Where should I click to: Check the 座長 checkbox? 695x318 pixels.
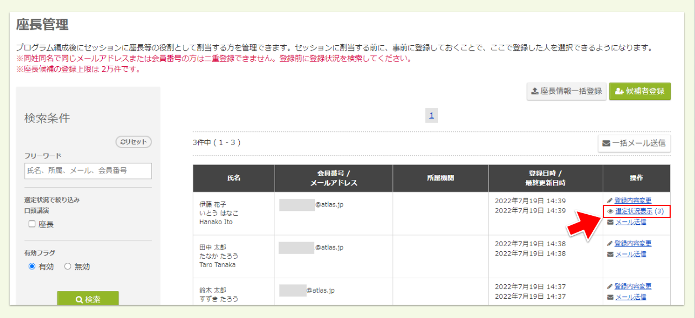click(32, 224)
